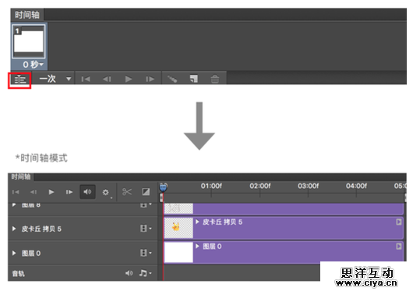Click the convert to video timeline icon
The height and width of the screenshot is (295, 420).
tap(19, 80)
